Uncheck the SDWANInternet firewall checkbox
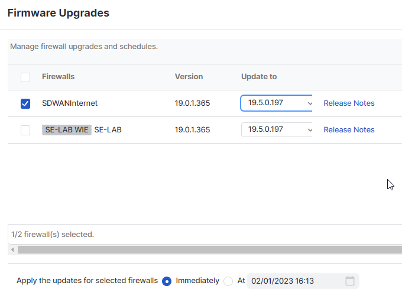This screenshot has width=402, height=302. 25,104
